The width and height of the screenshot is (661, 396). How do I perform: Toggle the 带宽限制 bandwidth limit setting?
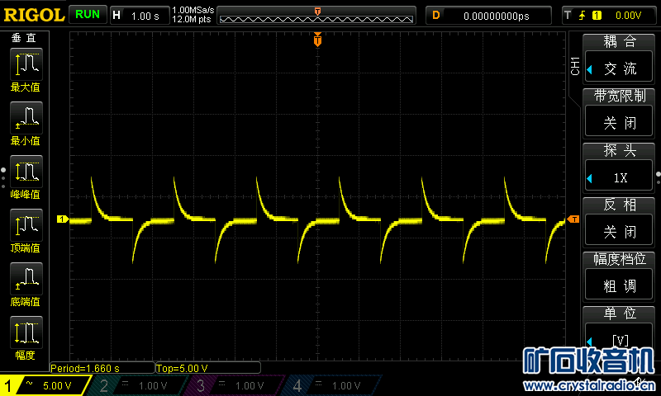point(620,113)
